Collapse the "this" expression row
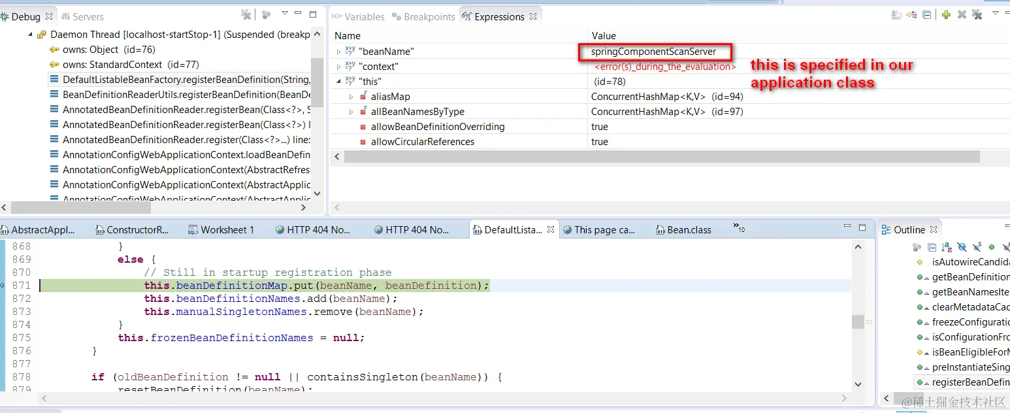 (x=338, y=82)
